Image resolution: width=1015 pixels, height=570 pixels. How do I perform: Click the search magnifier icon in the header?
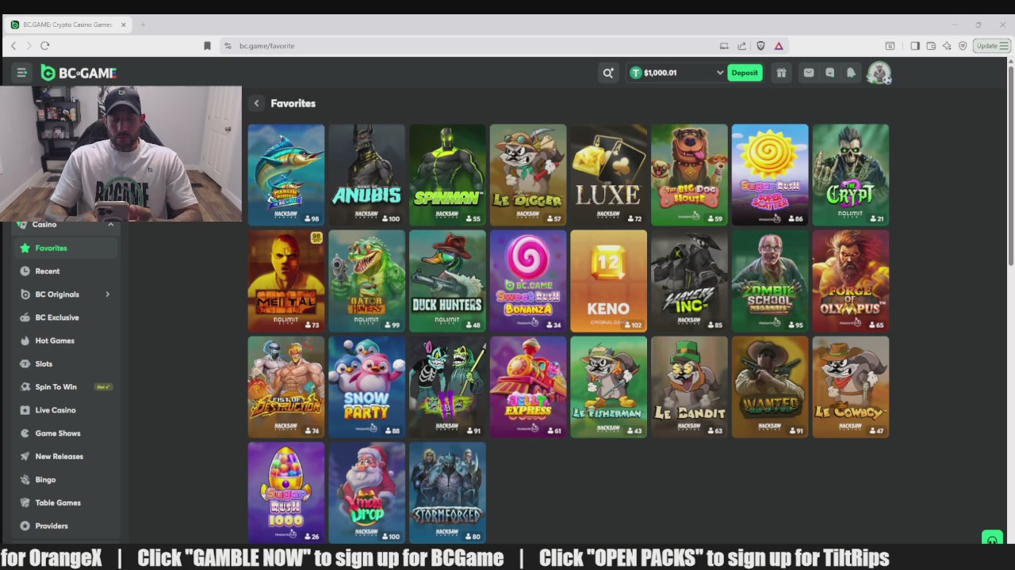click(x=608, y=73)
